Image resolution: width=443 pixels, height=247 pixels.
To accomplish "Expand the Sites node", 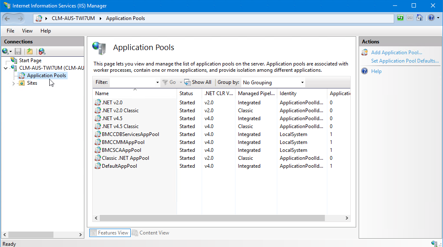I will [x=13, y=83].
